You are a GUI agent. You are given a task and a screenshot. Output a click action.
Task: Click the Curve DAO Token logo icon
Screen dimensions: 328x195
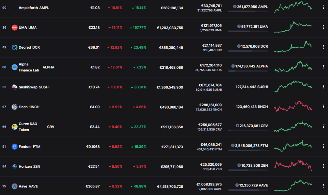point(14,127)
